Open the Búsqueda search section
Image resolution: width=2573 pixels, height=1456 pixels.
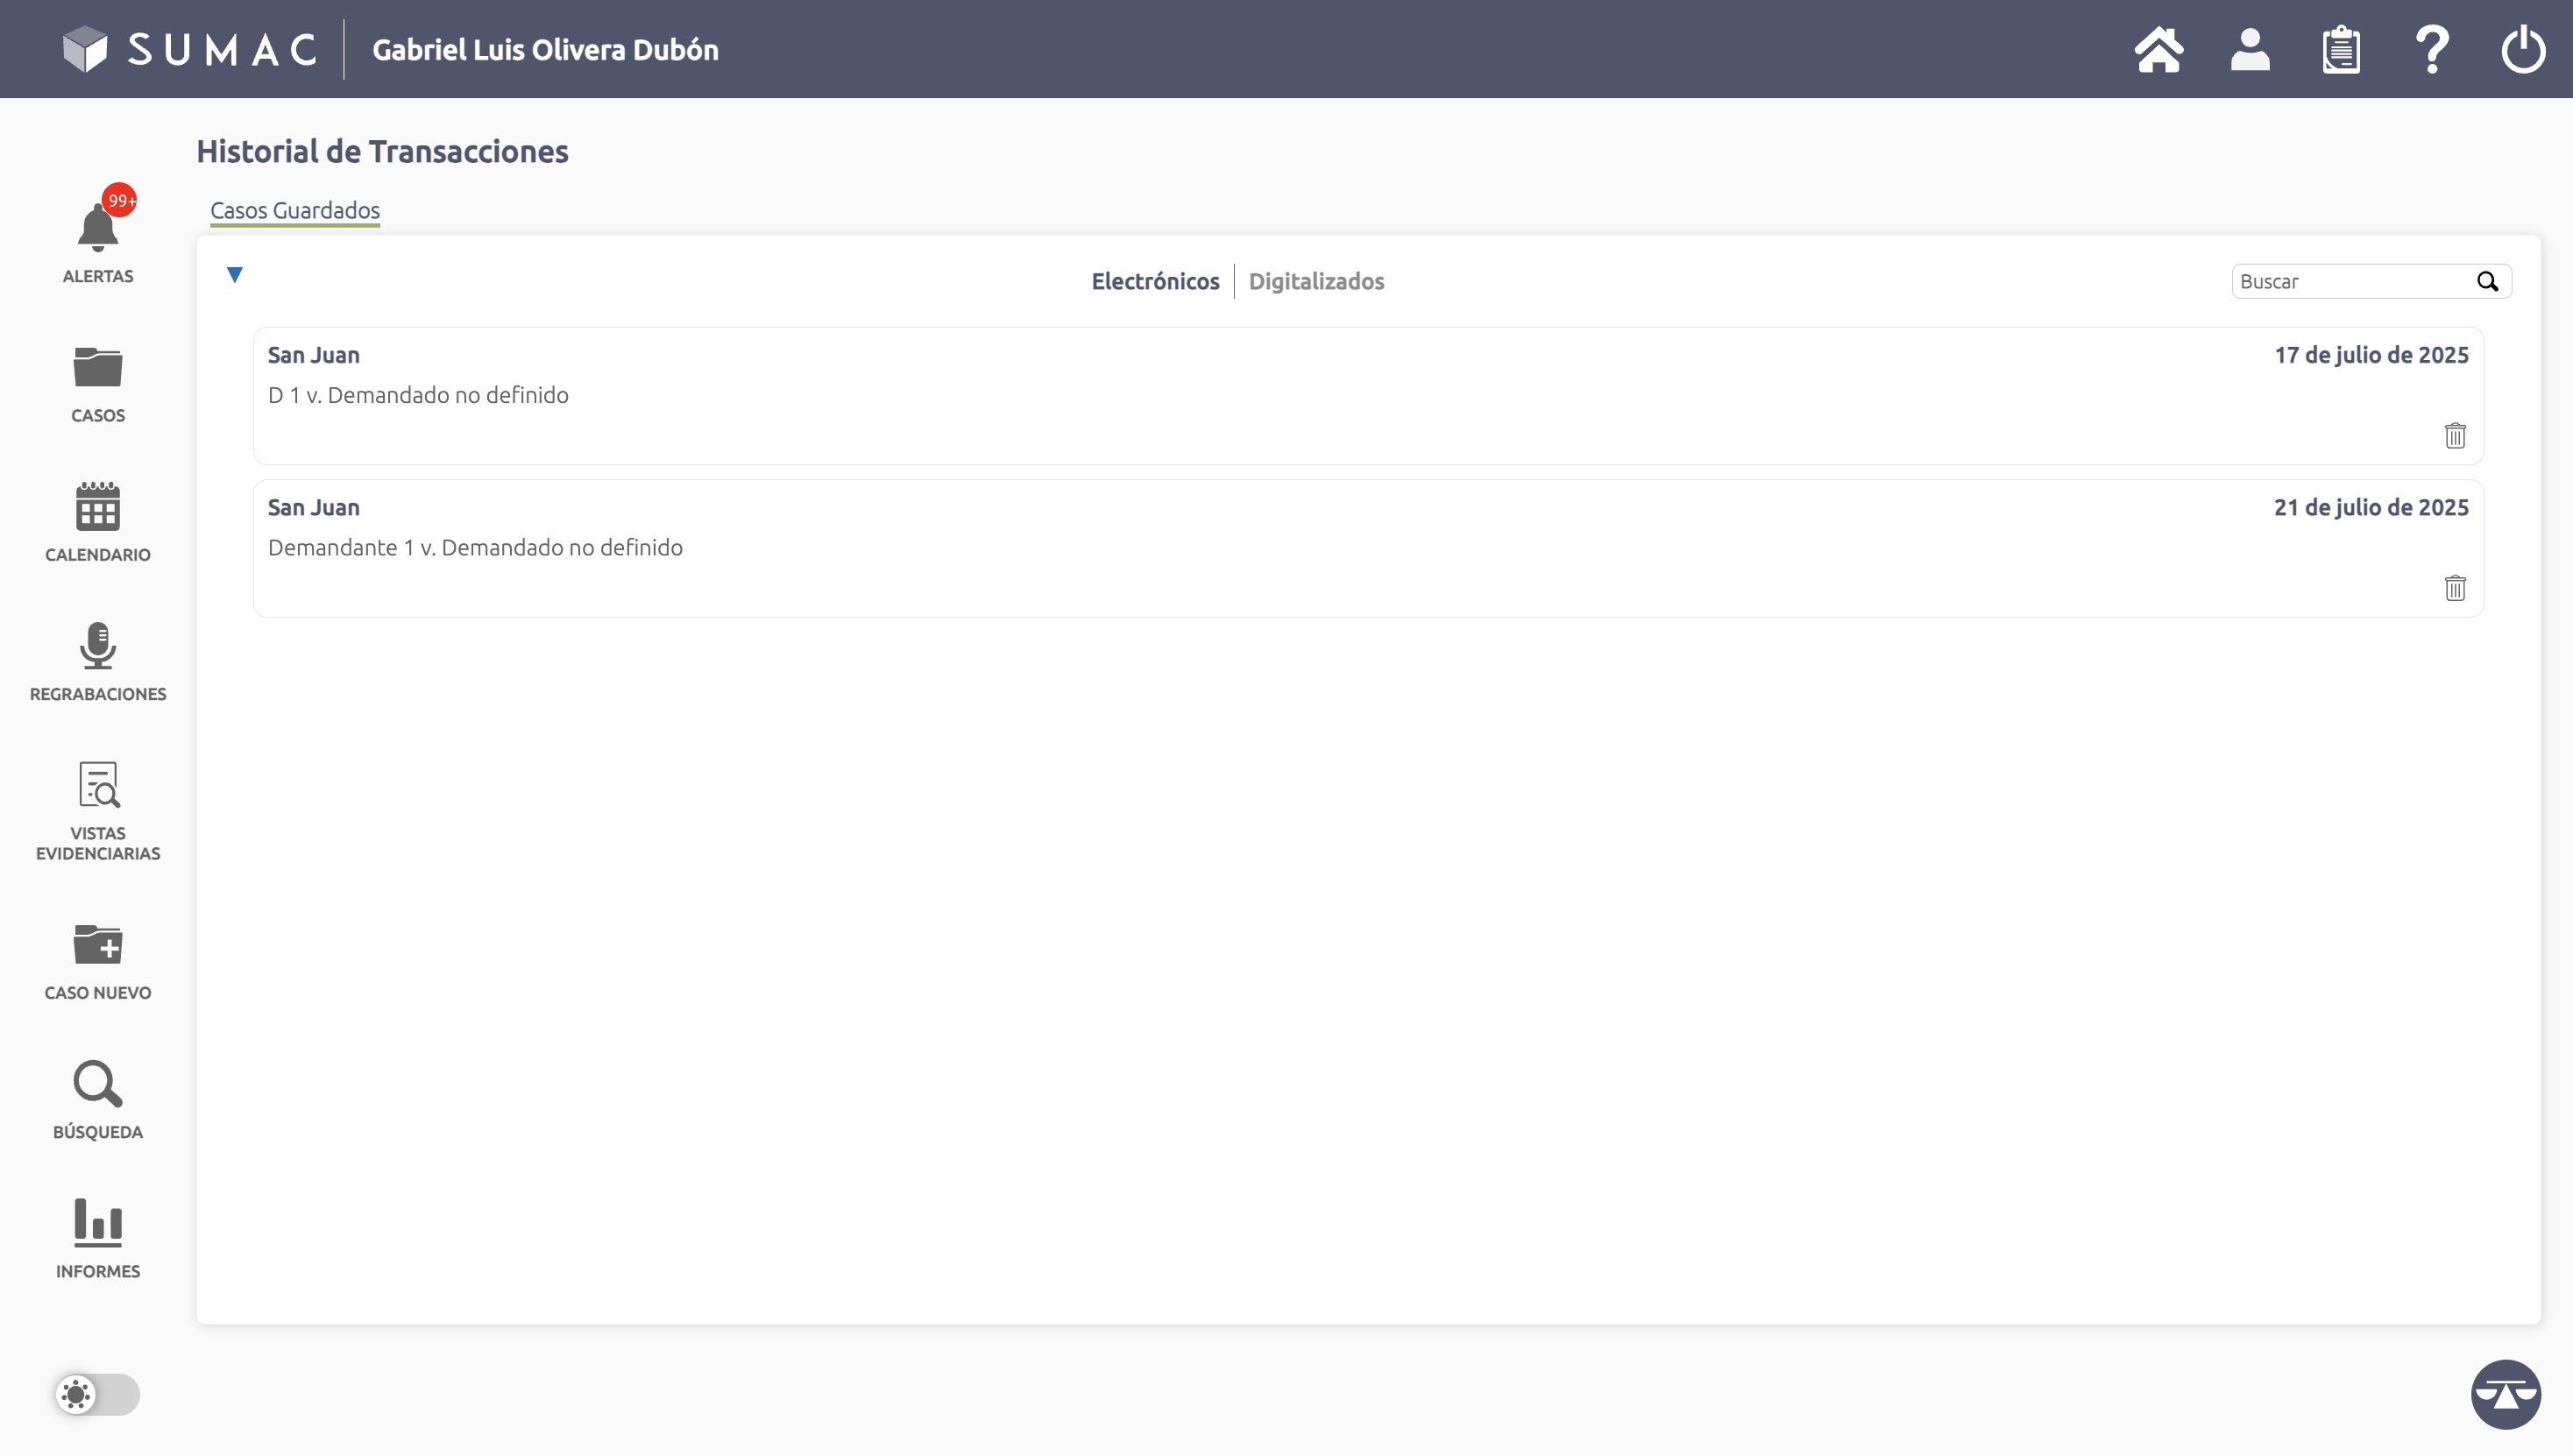coord(97,1099)
